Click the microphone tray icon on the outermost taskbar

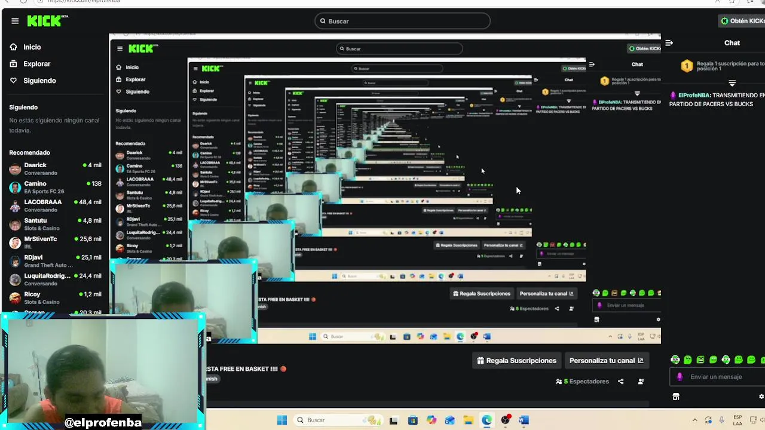pyautogui.click(x=722, y=420)
